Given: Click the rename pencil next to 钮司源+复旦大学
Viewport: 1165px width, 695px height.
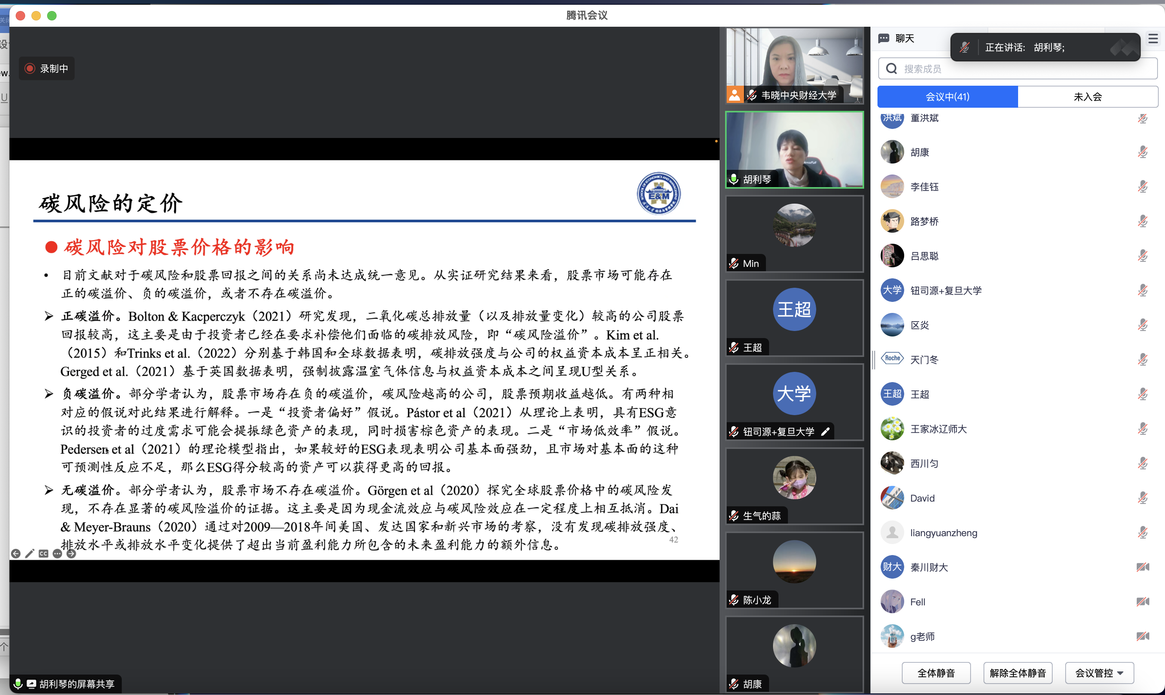Looking at the screenshot, I should [x=826, y=431].
